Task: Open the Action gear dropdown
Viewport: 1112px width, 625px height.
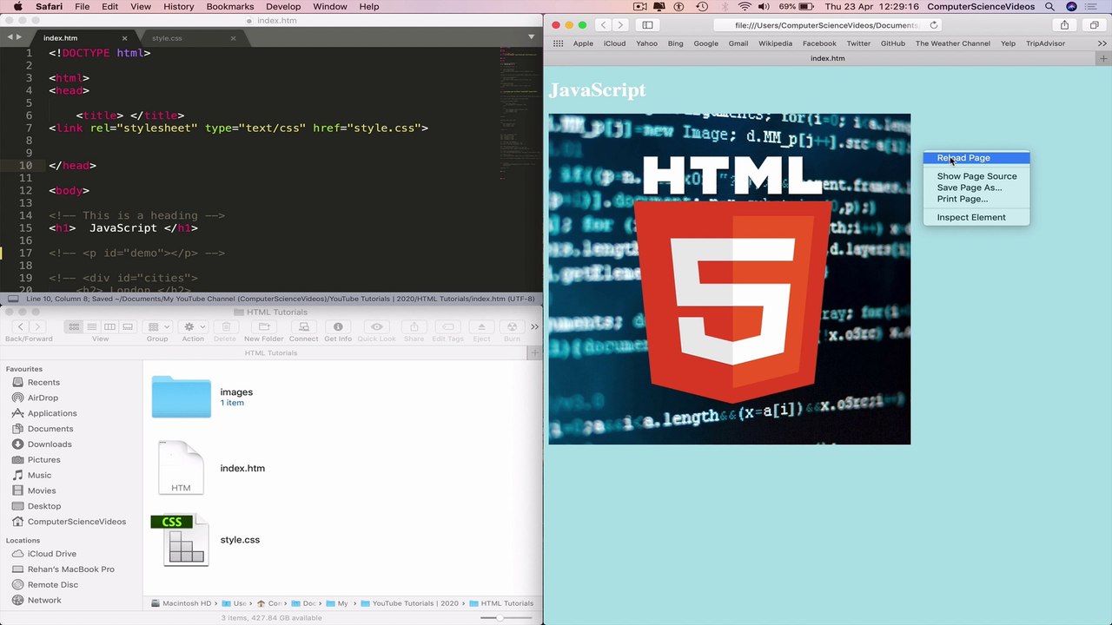Action: coord(193,326)
